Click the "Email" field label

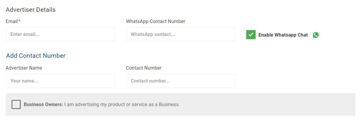(x=12, y=21)
